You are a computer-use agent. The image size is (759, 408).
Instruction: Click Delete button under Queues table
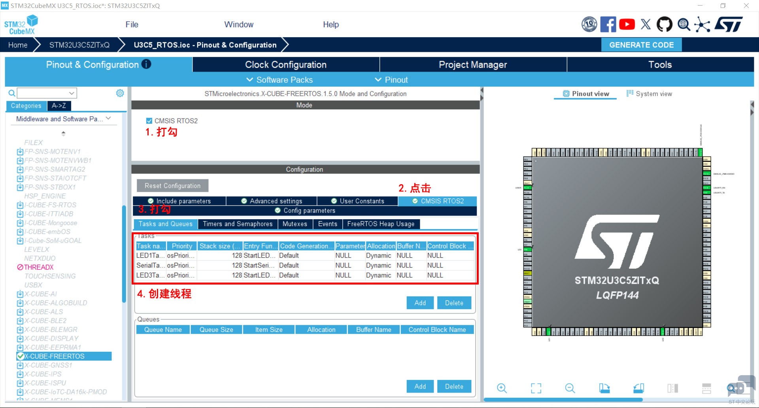(454, 387)
